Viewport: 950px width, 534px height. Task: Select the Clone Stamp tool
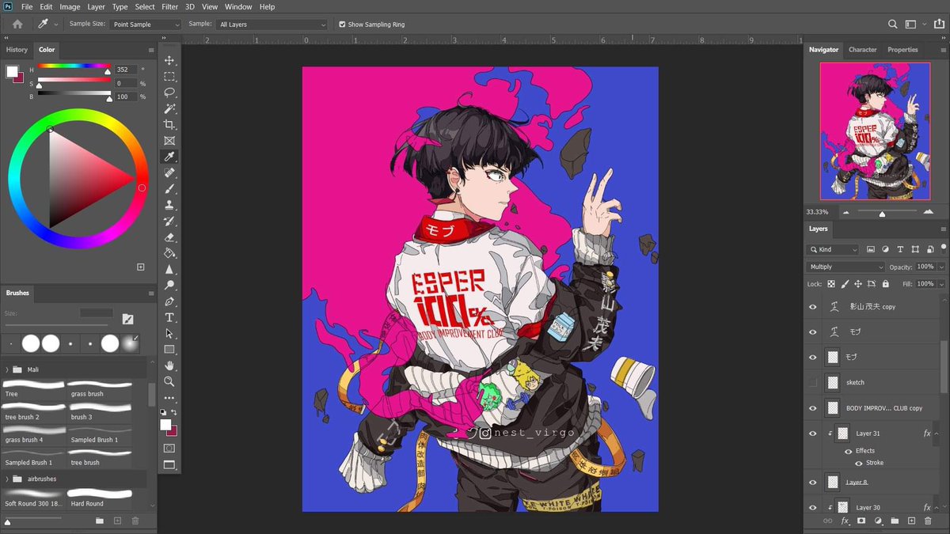pyautogui.click(x=169, y=205)
